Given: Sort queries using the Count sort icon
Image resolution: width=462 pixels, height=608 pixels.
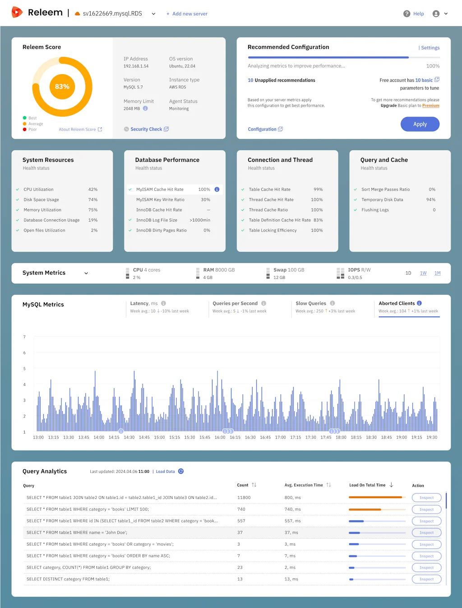Looking at the screenshot, I should (x=254, y=485).
